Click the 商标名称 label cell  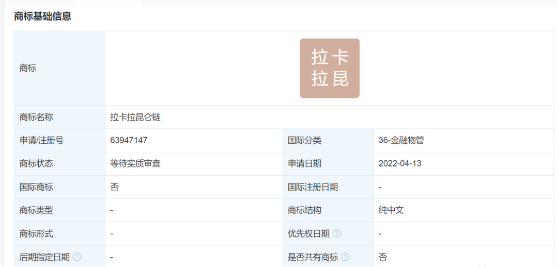(x=60, y=117)
